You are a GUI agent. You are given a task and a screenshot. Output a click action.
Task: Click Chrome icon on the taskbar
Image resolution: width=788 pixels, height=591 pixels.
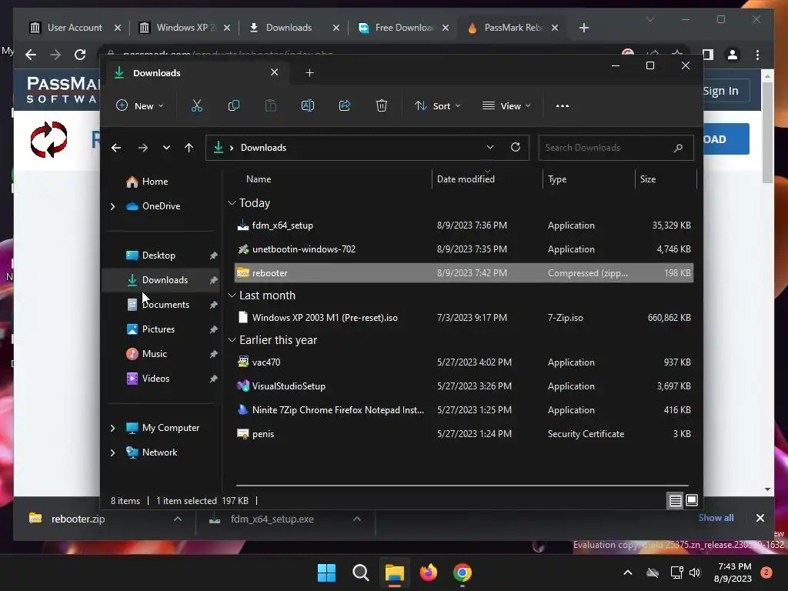462,573
